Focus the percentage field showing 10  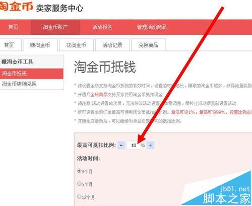point(134,145)
